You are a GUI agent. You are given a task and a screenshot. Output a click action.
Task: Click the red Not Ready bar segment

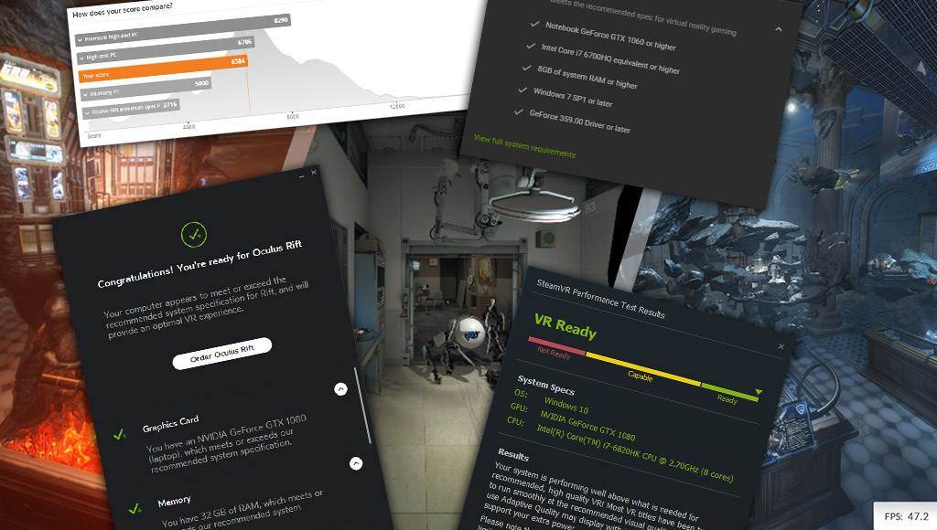557,346
